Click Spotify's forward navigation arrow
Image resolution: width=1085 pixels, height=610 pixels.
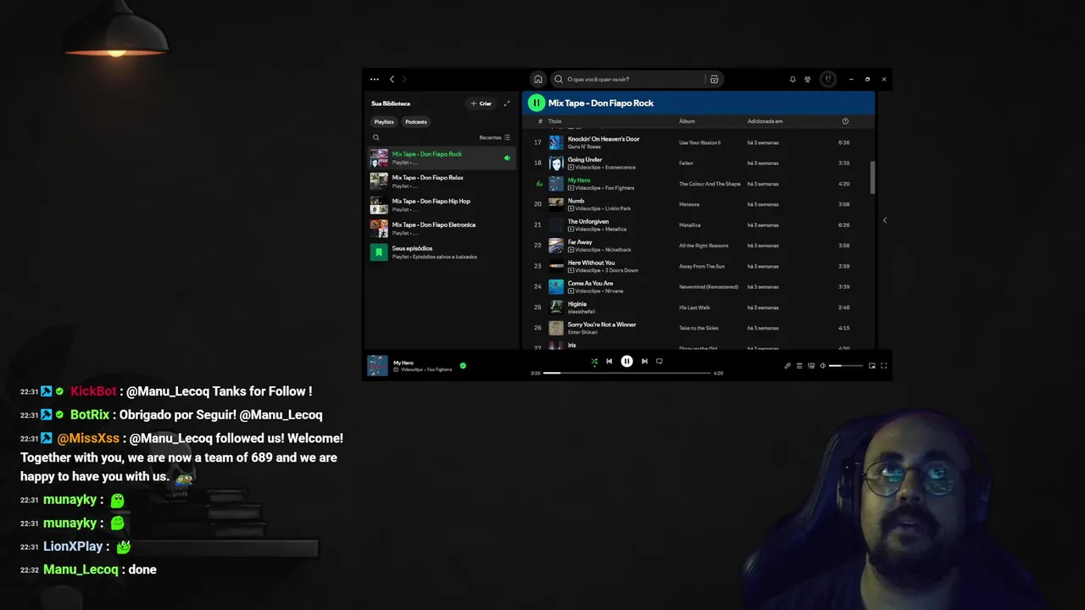pyautogui.click(x=404, y=79)
